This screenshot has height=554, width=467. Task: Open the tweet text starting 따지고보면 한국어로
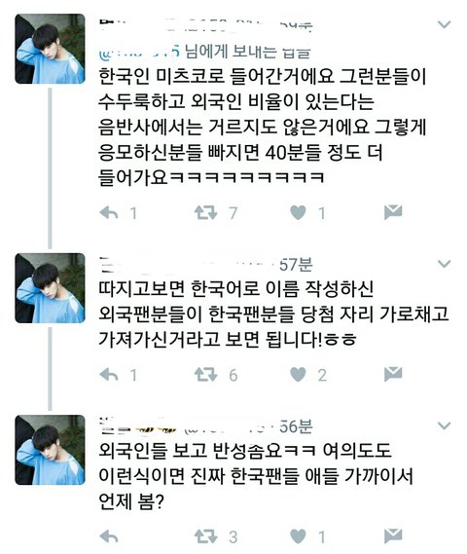point(273,314)
